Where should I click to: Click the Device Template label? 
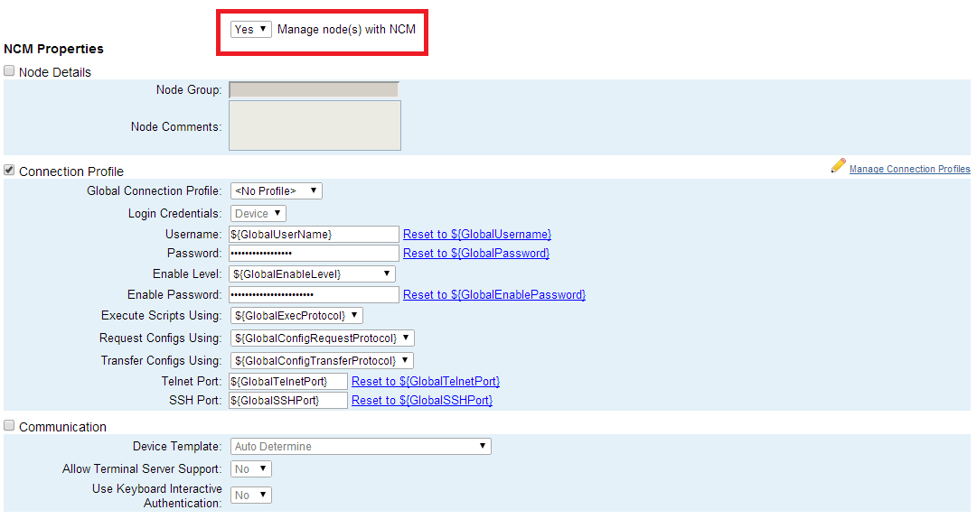click(x=177, y=446)
